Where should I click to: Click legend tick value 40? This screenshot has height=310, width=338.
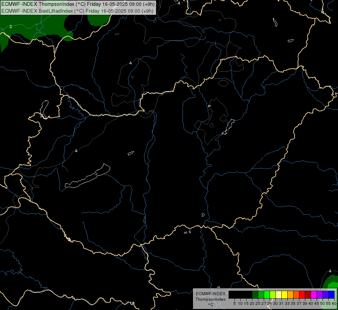pyautogui.click(x=311, y=303)
